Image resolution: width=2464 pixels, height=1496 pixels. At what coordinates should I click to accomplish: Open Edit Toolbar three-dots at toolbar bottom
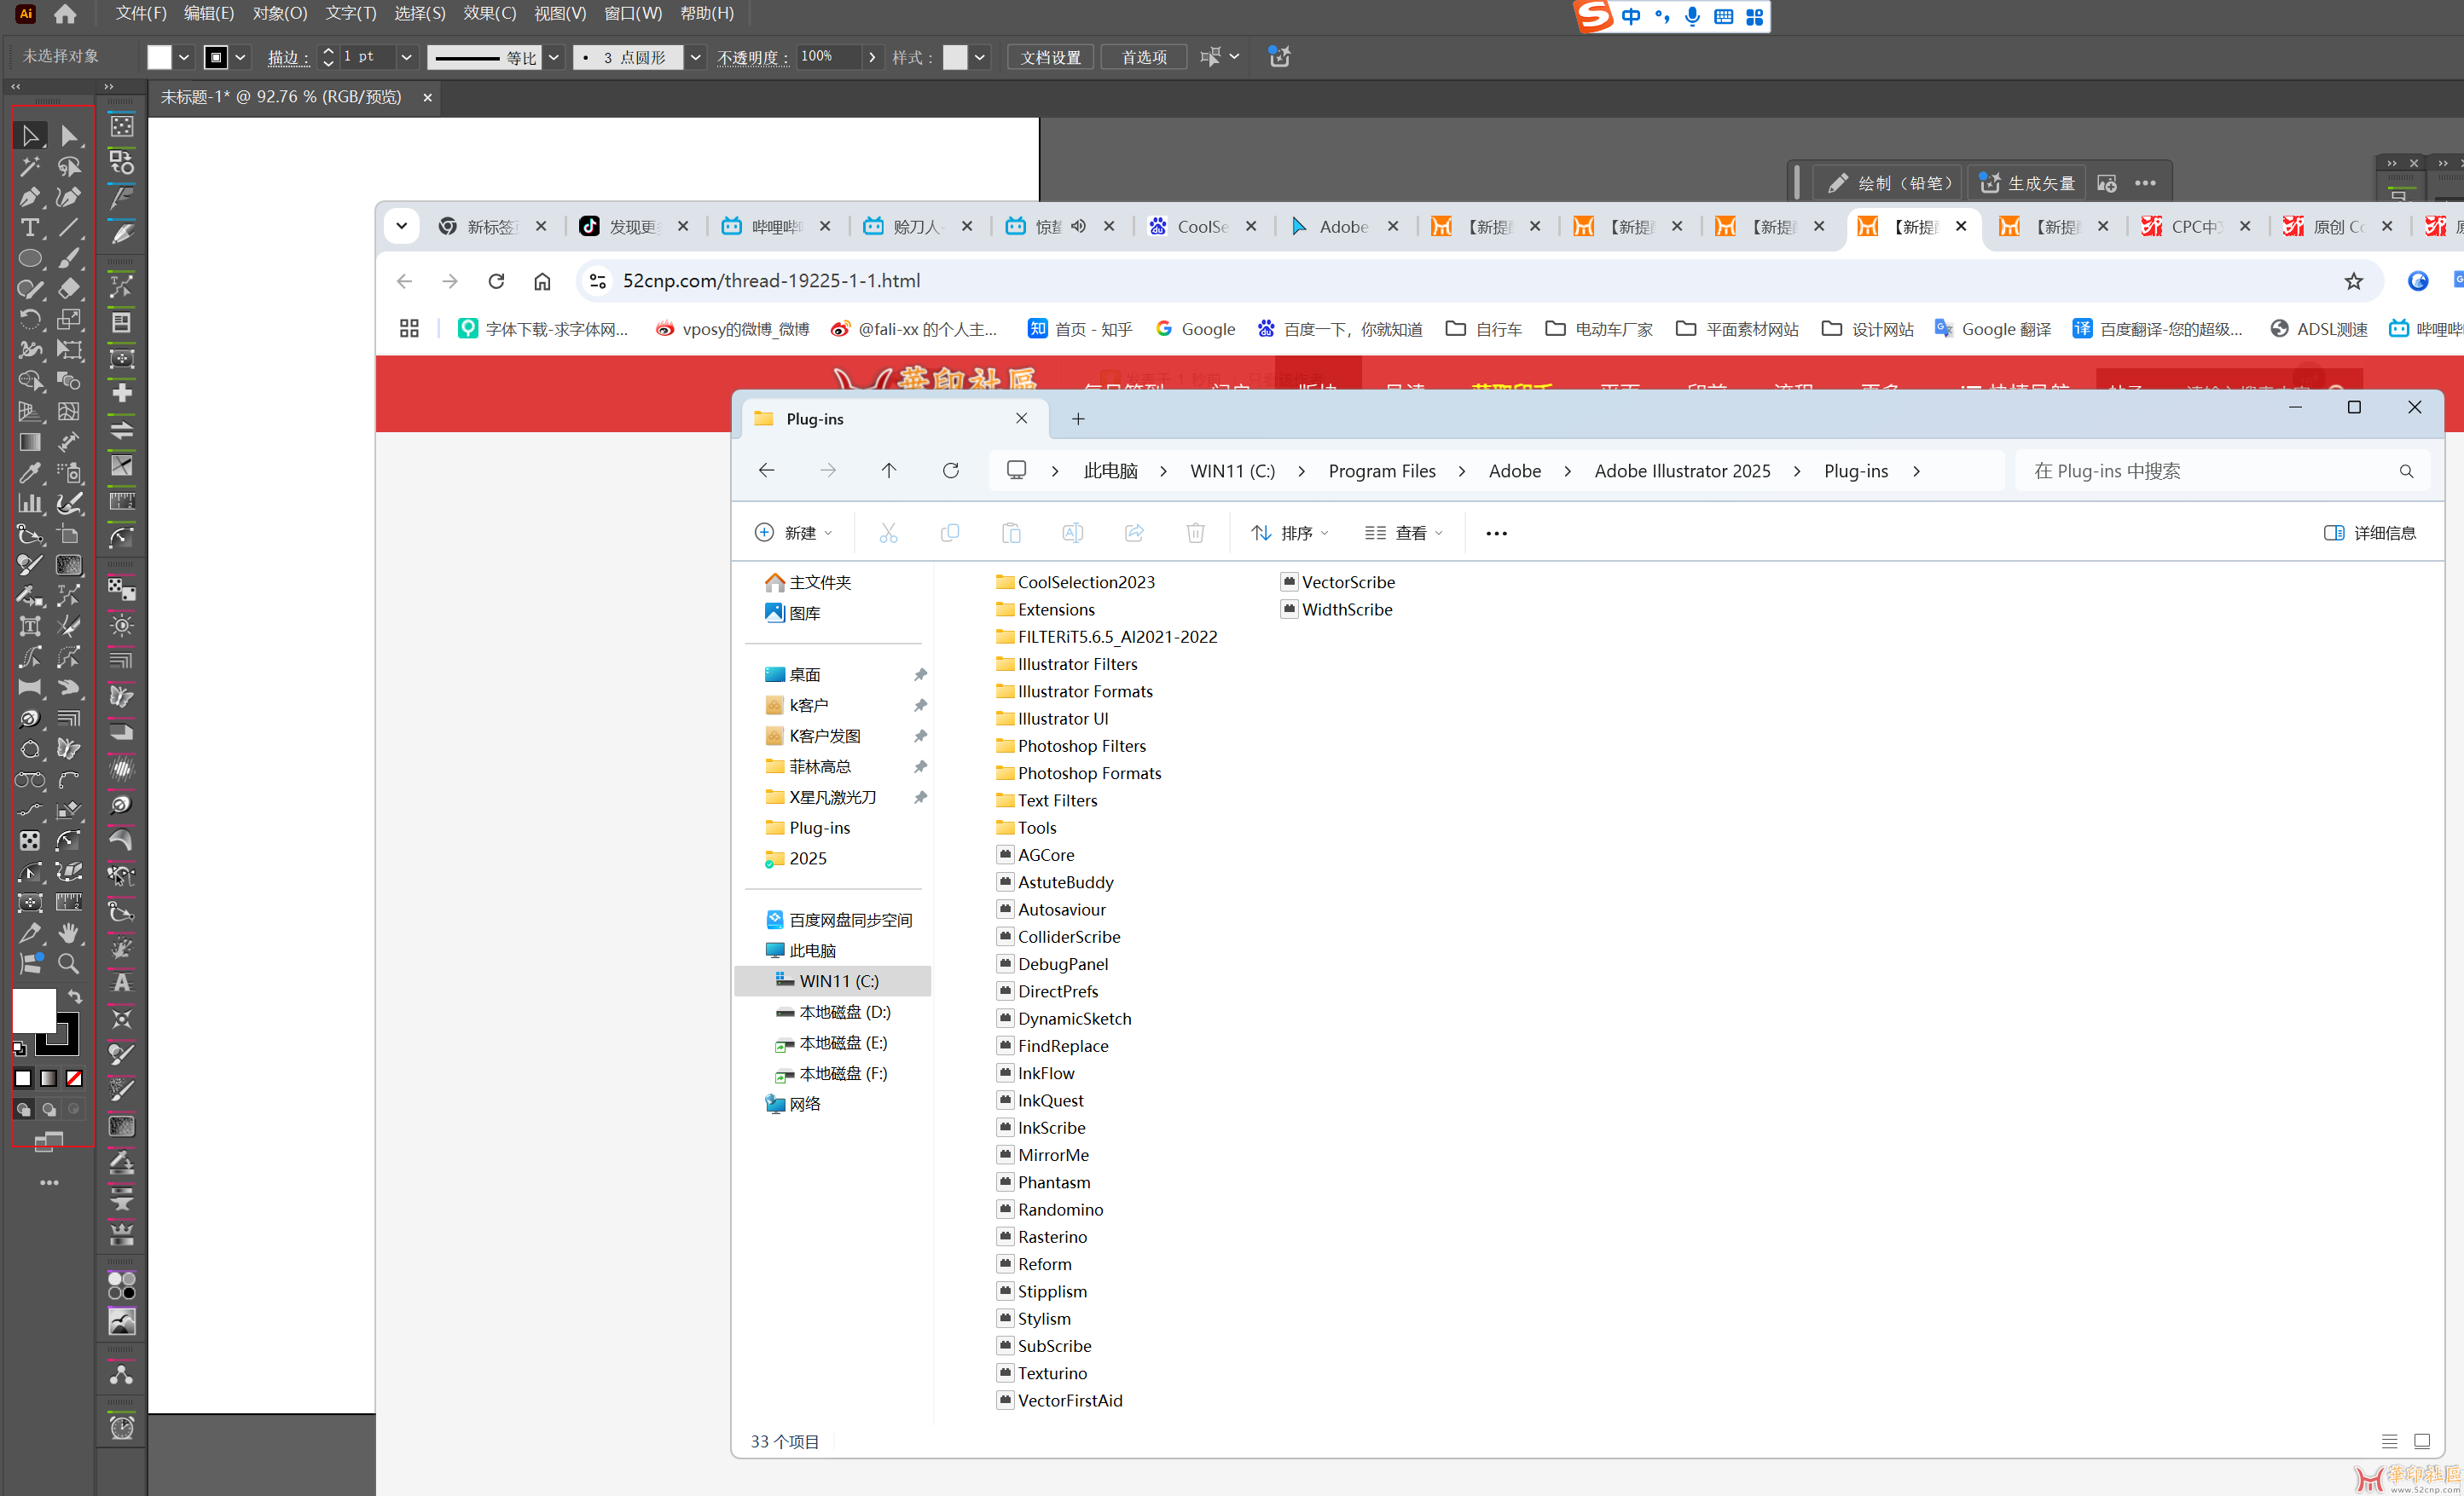click(x=49, y=1182)
